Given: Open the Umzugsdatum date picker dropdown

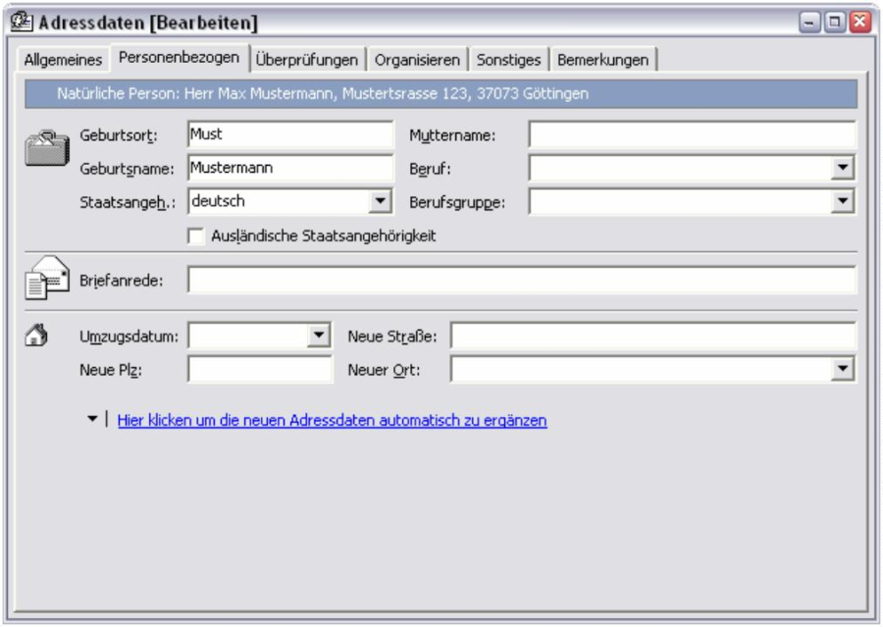Looking at the screenshot, I should pos(320,337).
